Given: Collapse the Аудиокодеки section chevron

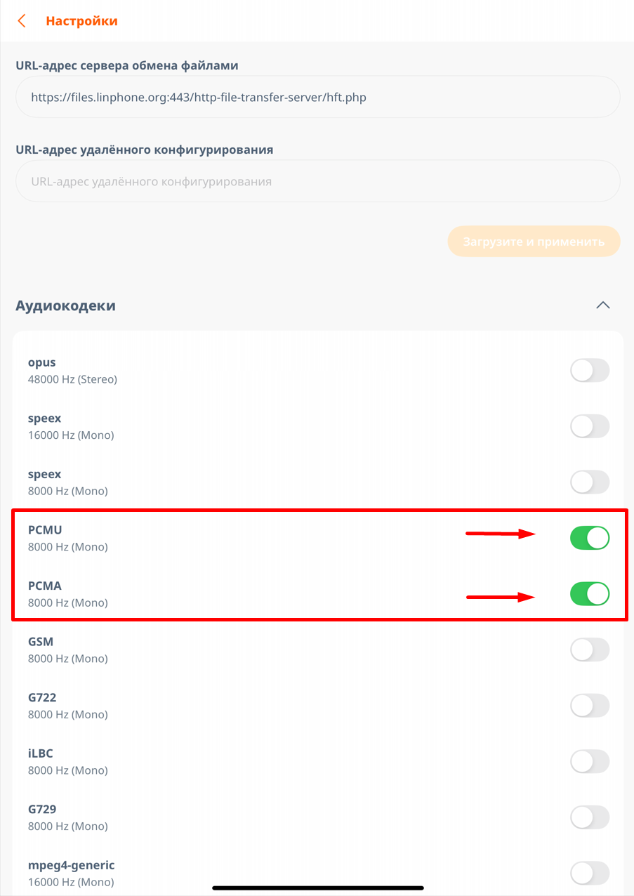Looking at the screenshot, I should [602, 305].
